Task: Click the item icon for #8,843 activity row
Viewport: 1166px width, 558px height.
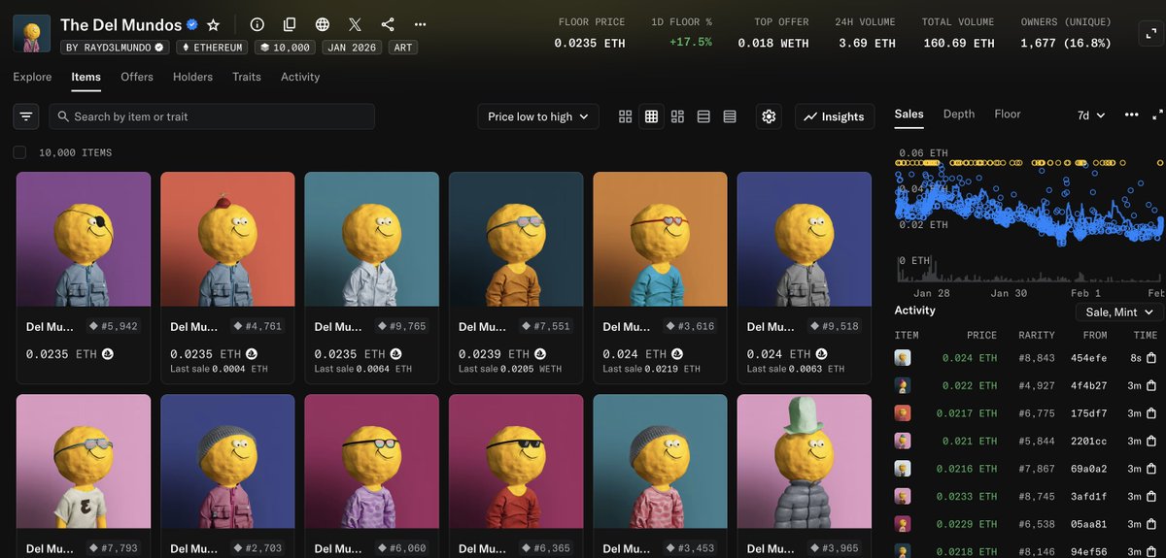Action: [903, 357]
